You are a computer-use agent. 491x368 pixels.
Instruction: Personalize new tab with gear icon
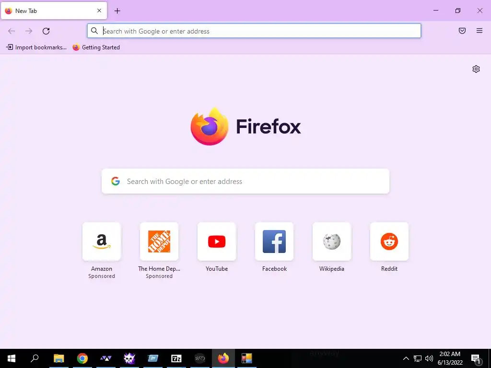[x=476, y=69]
